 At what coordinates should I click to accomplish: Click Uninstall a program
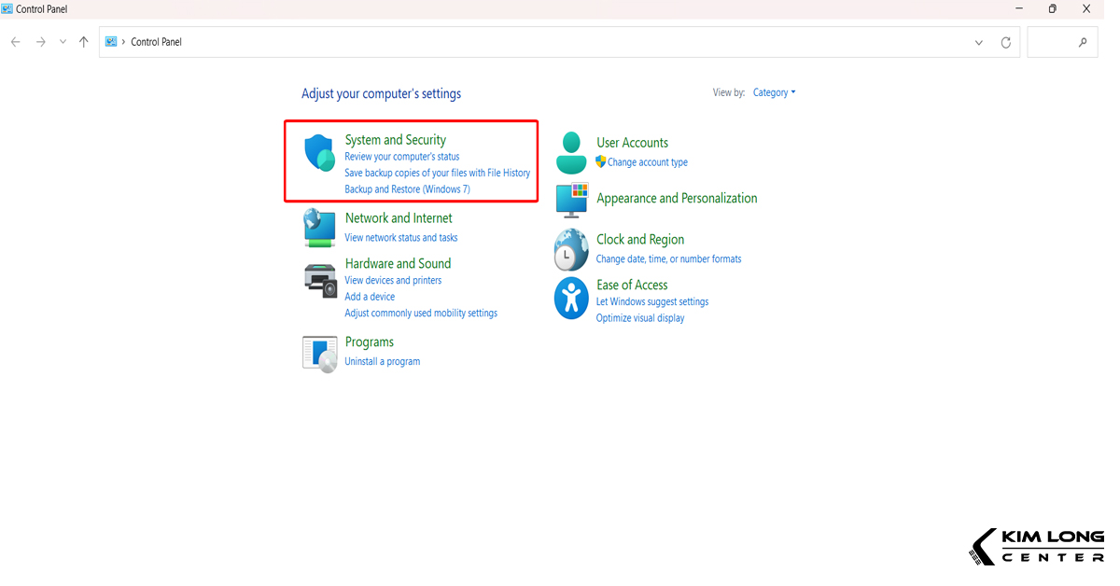click(383, 360)
